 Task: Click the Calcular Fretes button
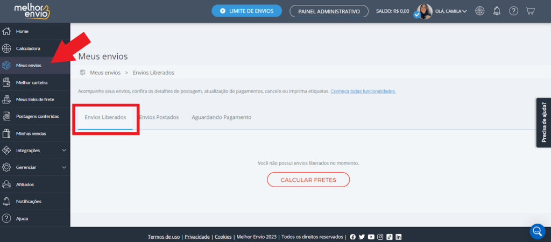308,180
